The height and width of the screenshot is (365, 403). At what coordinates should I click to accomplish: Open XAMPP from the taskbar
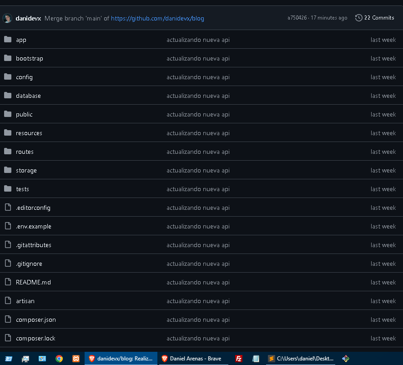click(x=76, y=358)
